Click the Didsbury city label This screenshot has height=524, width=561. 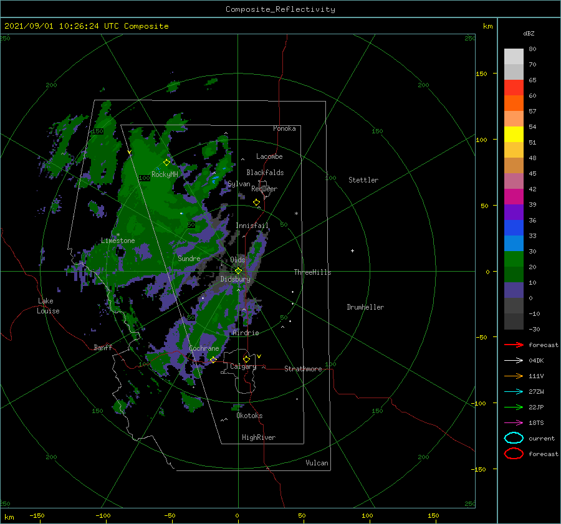235,279
